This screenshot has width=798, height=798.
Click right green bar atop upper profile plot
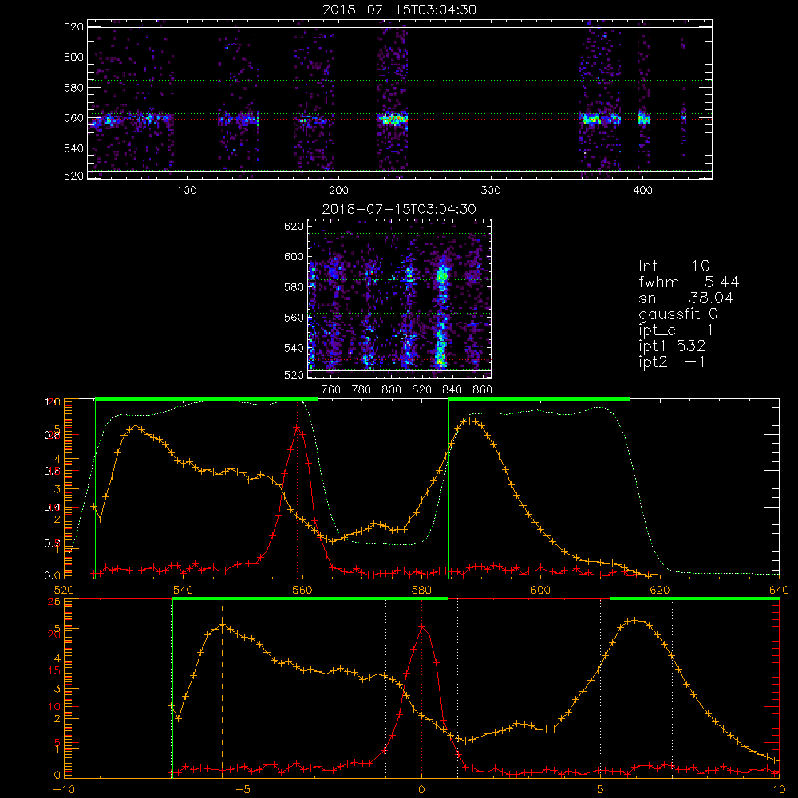coord(539,399)
